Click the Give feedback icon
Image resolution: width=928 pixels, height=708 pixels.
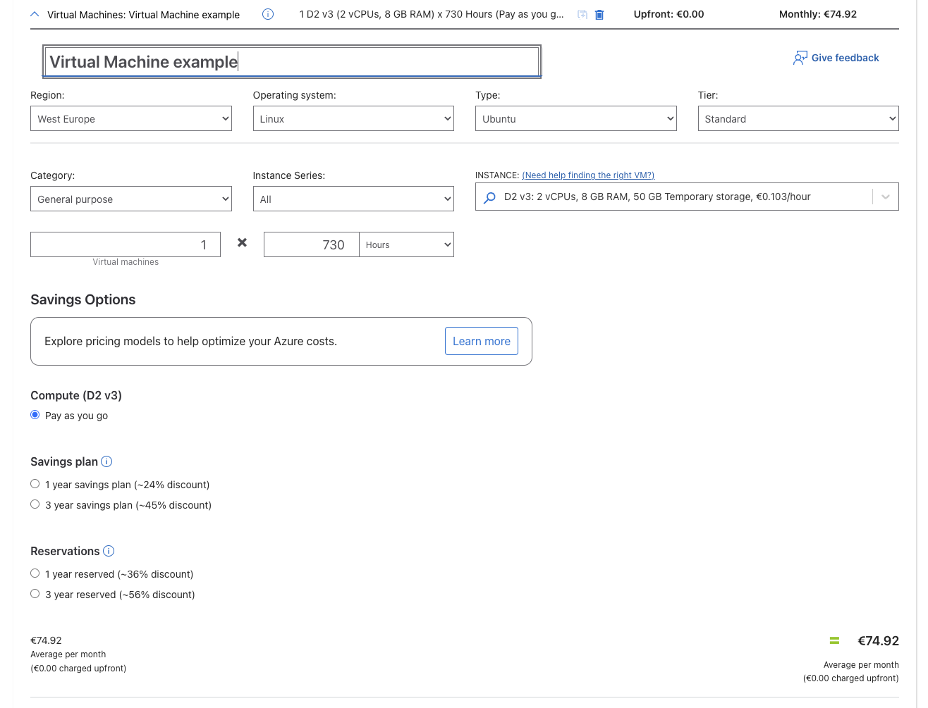[x=800, y=58]
